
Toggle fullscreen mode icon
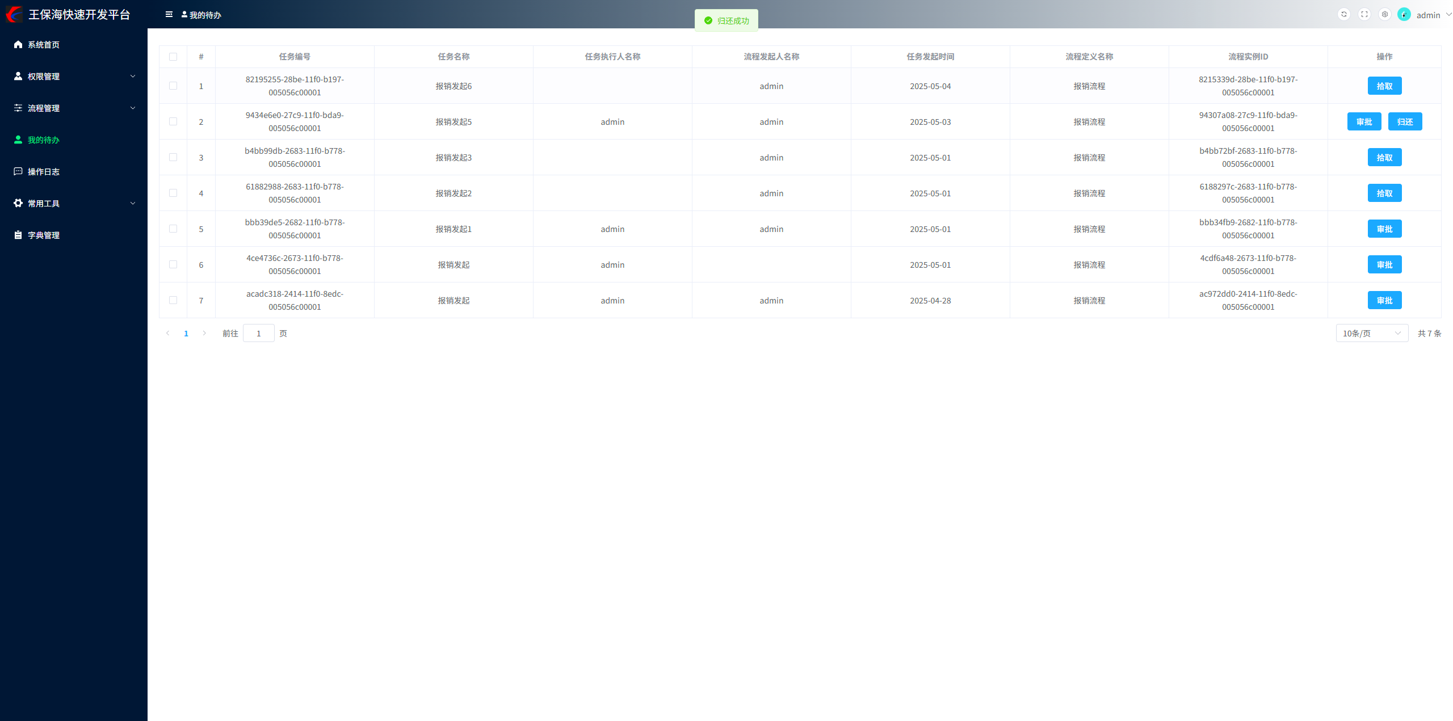pyautogui.click(x=1364, y=15)
